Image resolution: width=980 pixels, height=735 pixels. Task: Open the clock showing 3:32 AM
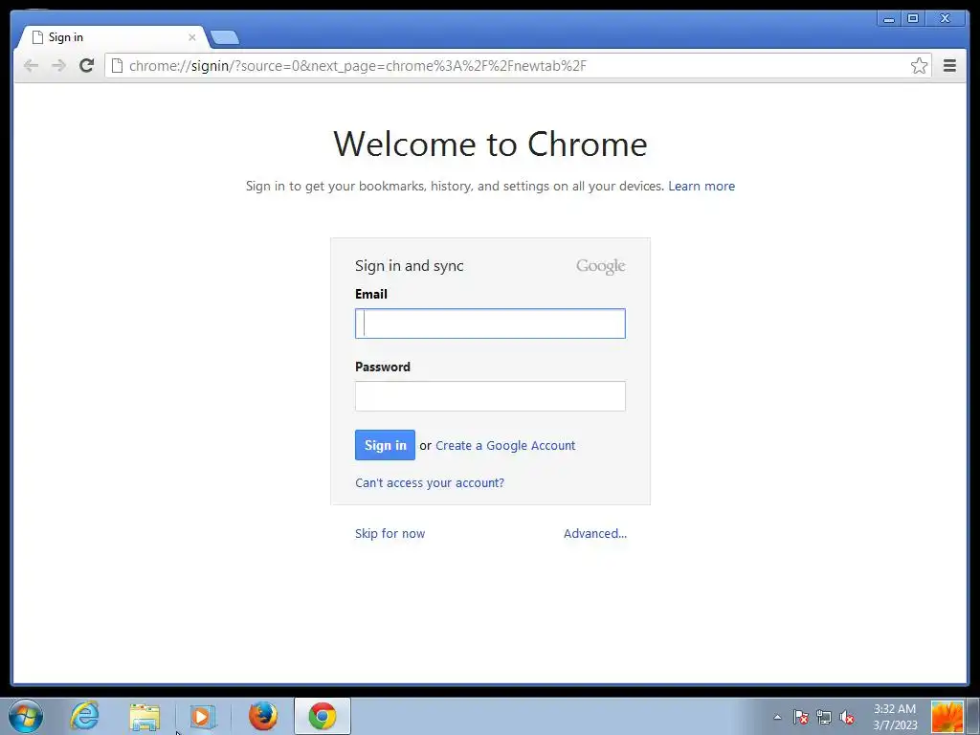(x=895, y=717)
